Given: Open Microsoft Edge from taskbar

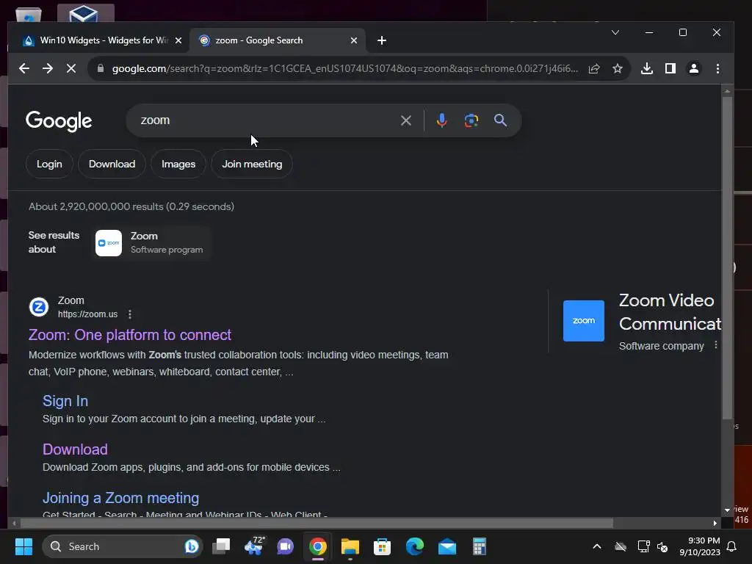Looking at the screenshot, I should [415, 546].
